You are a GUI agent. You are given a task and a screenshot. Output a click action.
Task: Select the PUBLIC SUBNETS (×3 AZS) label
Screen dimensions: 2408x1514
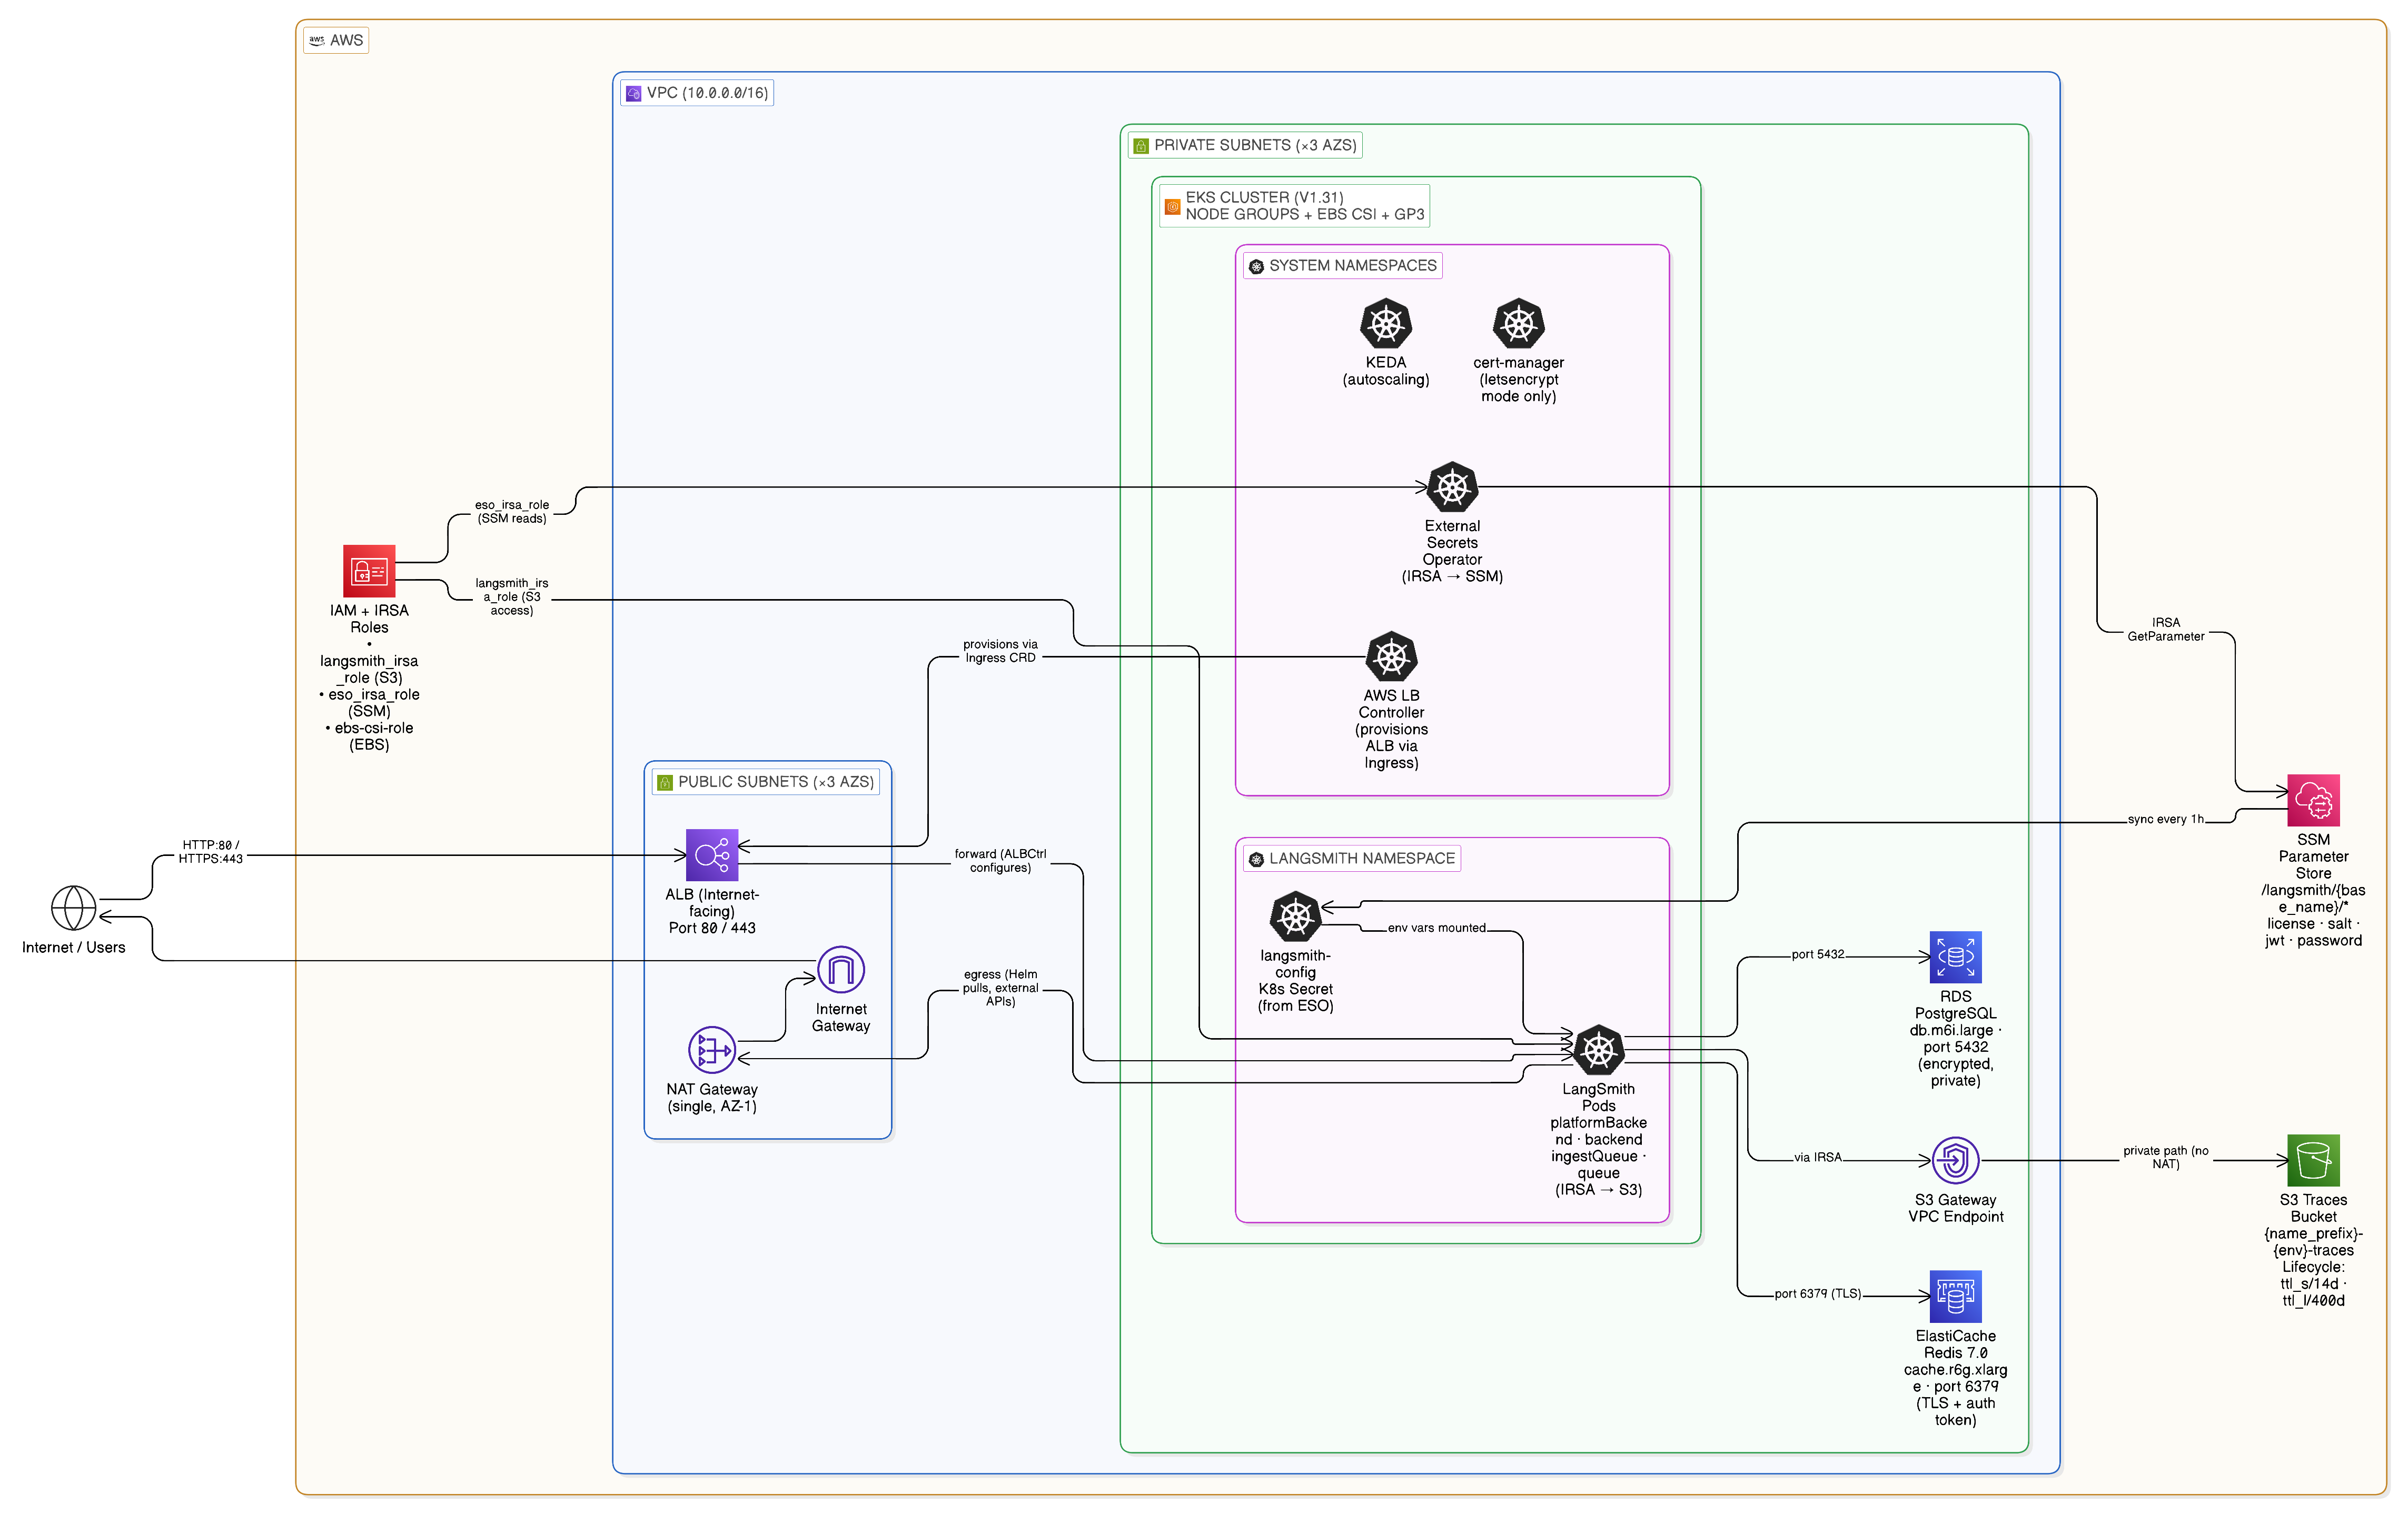[x=766, y=782]
